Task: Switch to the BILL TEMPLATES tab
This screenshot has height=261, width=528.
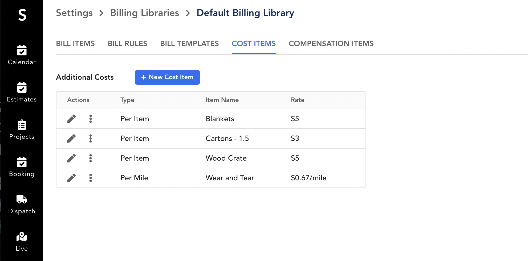Action: coord(189,43)
